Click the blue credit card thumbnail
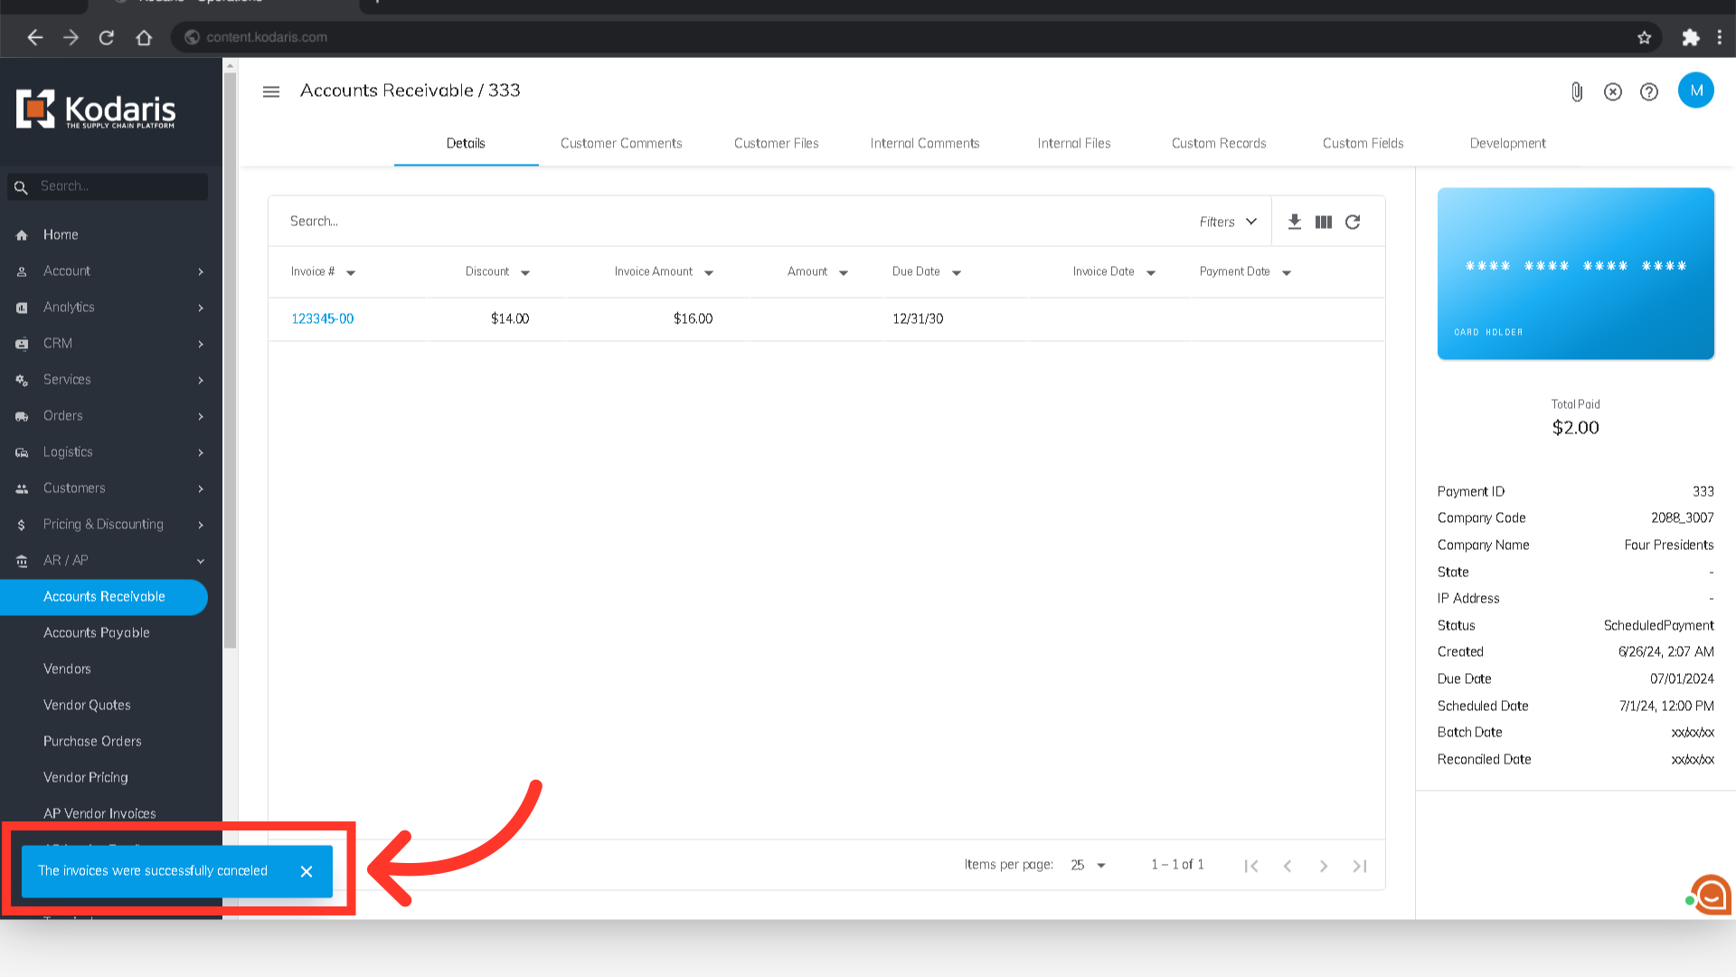Viewport: 1736px width, 977px height. 1575,273
